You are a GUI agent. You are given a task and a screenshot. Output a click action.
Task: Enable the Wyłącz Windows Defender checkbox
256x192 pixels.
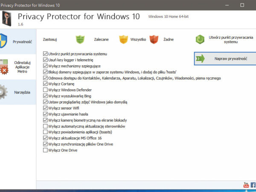[x=45, y=90]
